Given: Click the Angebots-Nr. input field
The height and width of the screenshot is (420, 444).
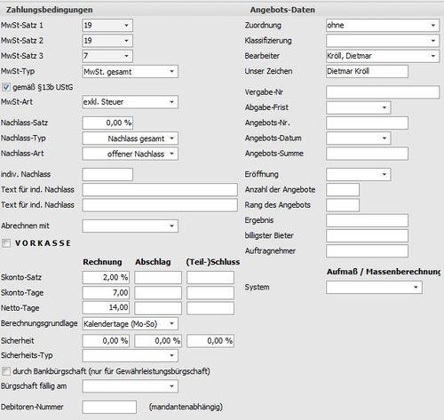Looking at the screenshot, I should (x=367, y=123).
